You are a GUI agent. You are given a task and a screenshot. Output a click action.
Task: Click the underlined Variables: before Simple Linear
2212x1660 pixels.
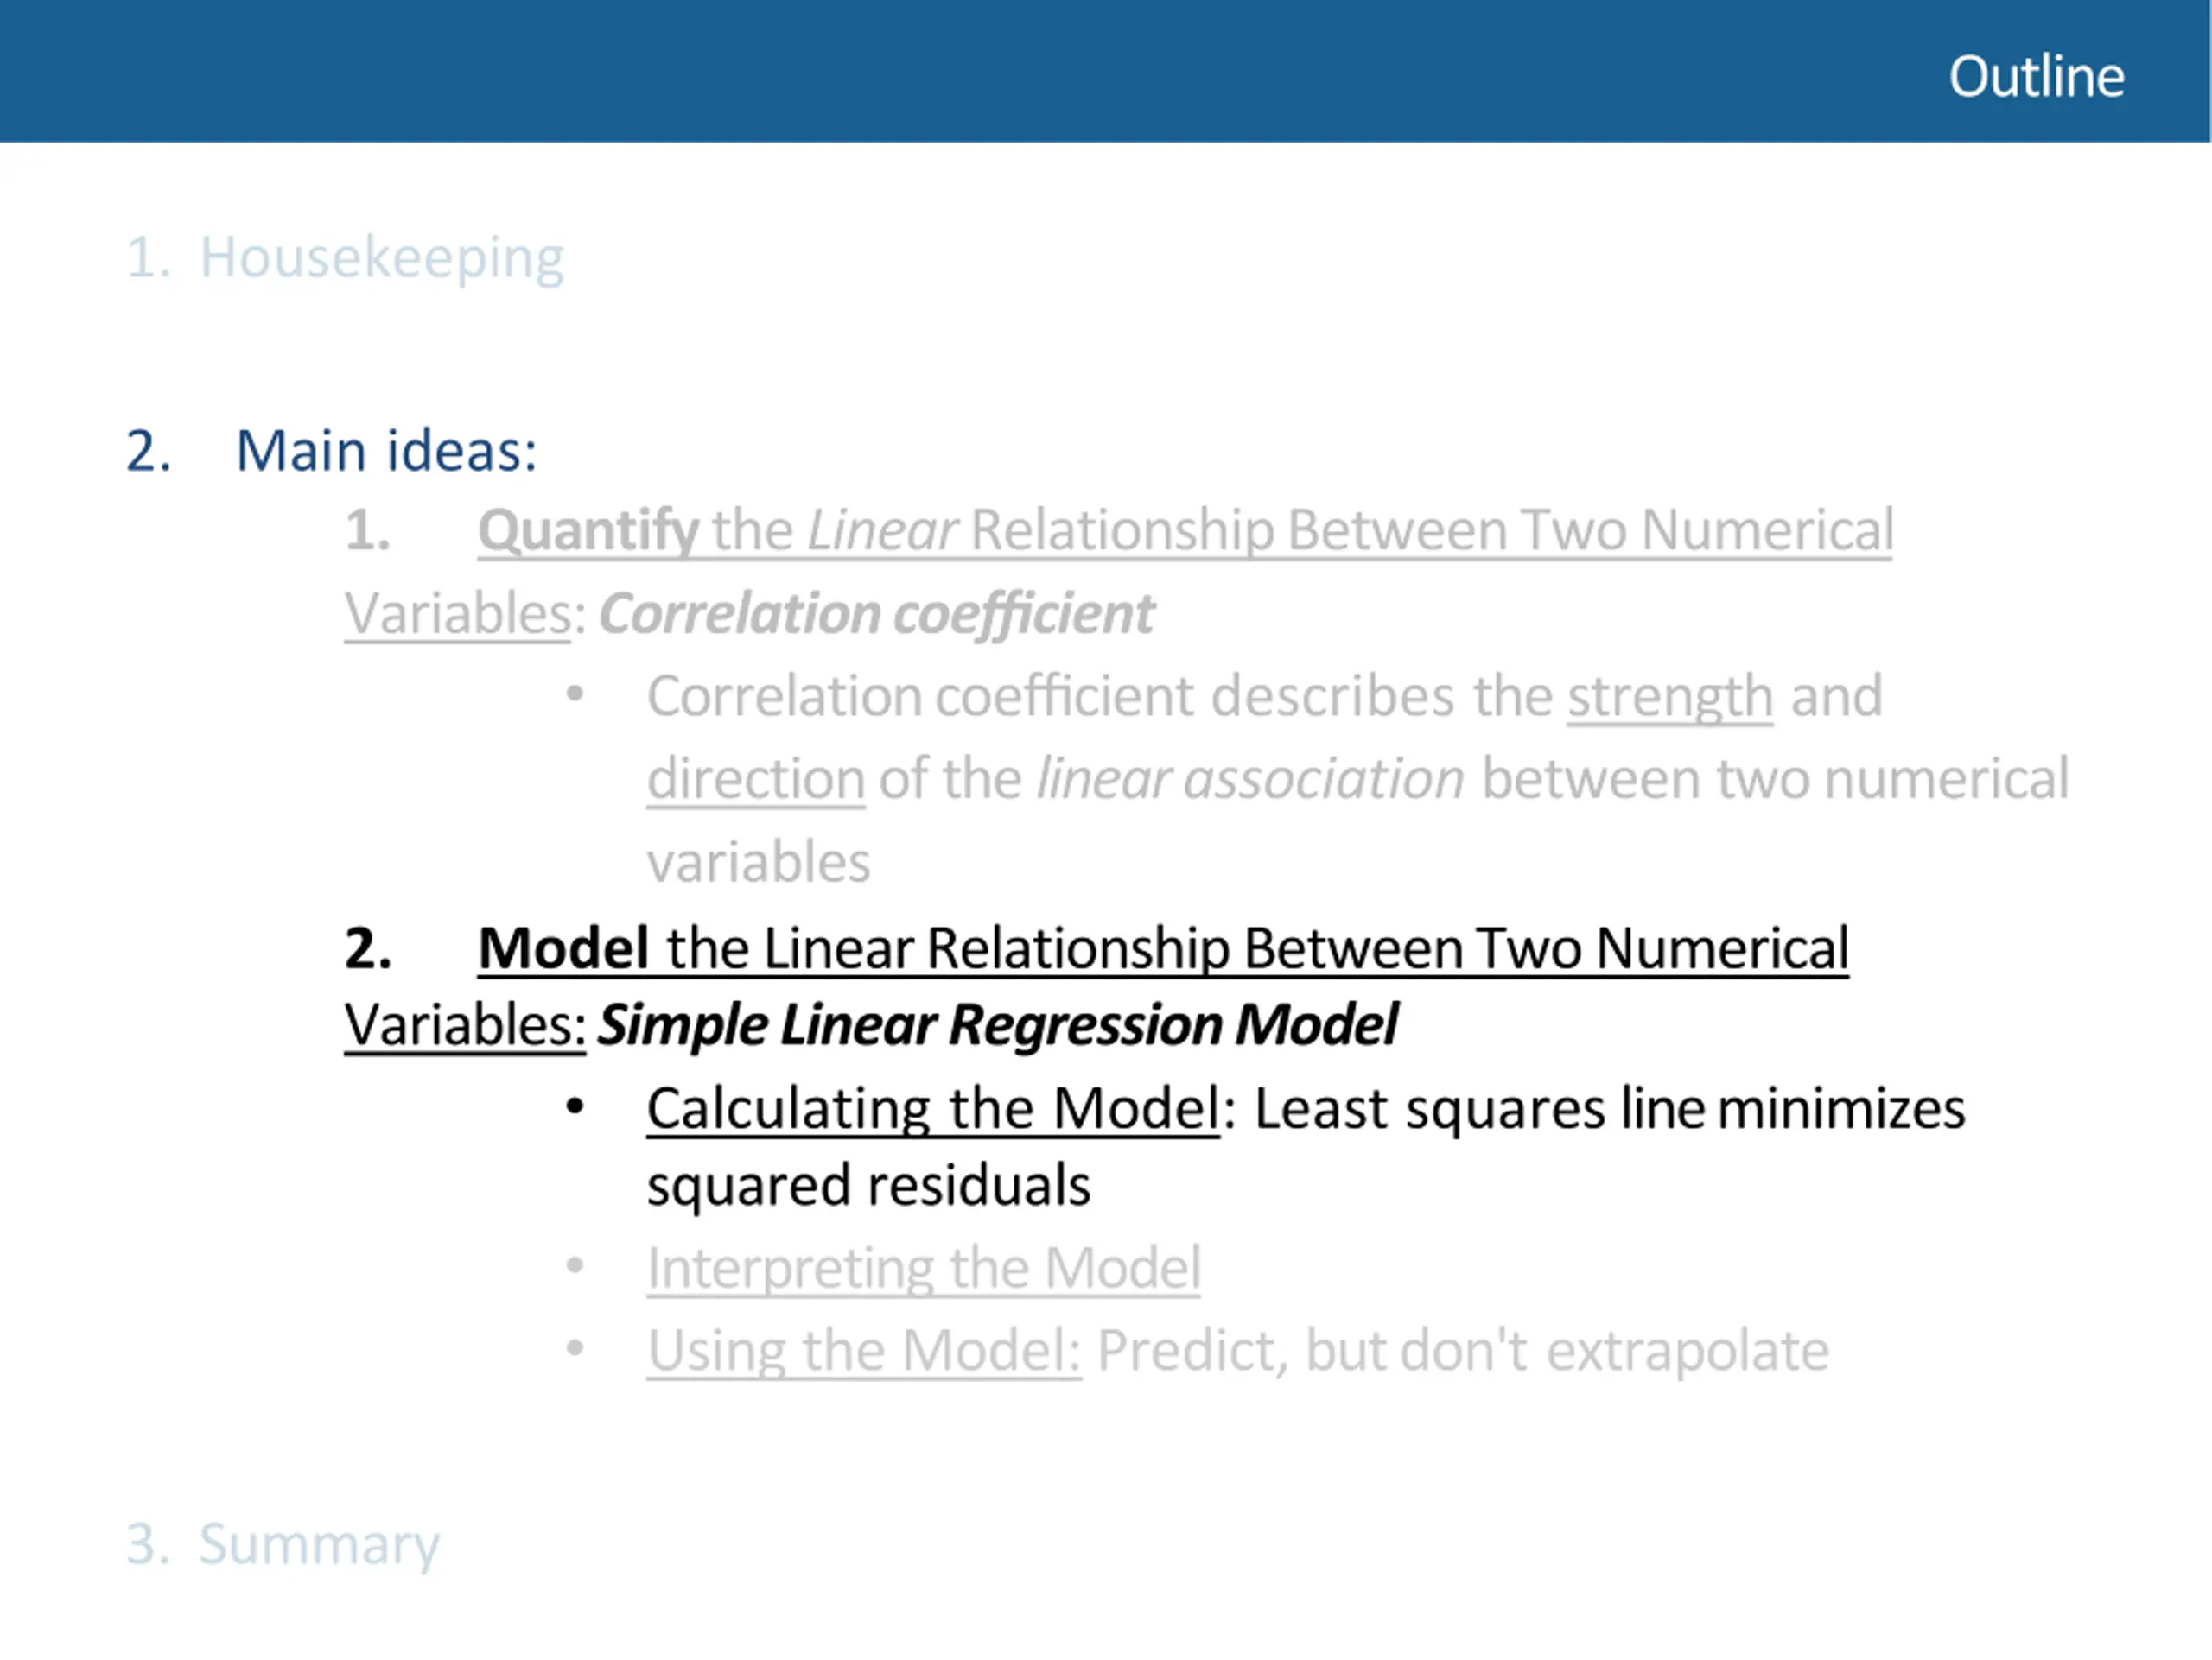click(465, 1026)
